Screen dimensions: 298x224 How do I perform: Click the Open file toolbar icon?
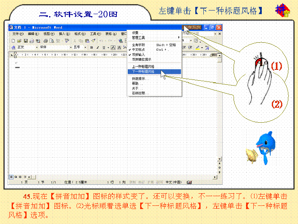pyautogui.click(x=19, y=41)
